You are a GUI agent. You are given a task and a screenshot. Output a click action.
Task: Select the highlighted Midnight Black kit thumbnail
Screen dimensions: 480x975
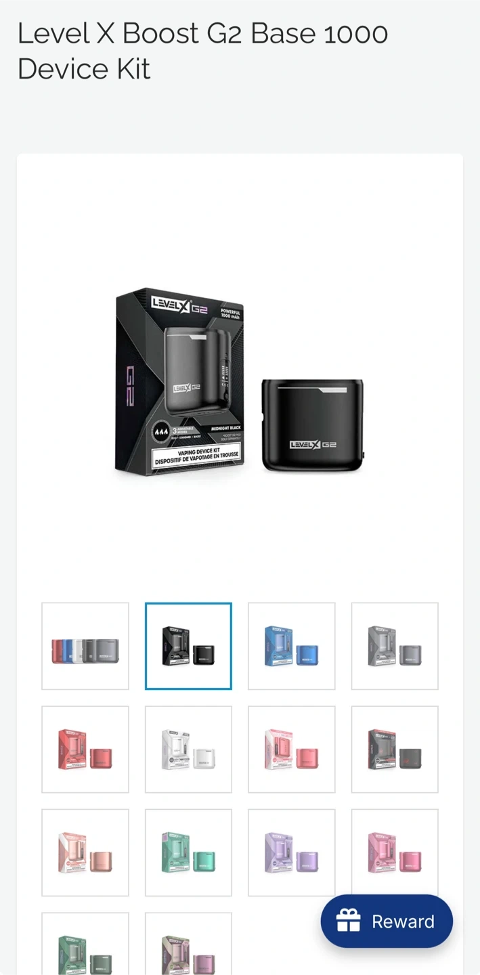188,646
